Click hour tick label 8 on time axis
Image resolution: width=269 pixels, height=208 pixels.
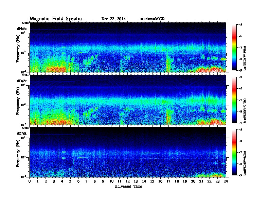pyautogui.click(x=95, y=181)
